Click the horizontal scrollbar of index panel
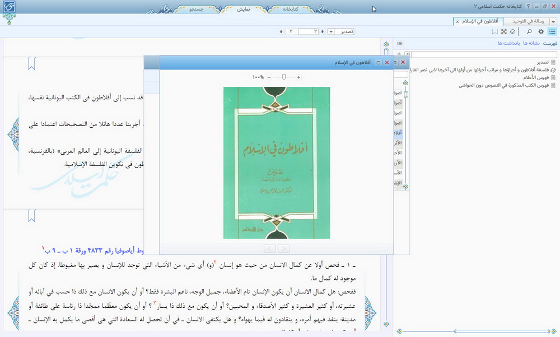560x337 pixels. coord(502,331)
